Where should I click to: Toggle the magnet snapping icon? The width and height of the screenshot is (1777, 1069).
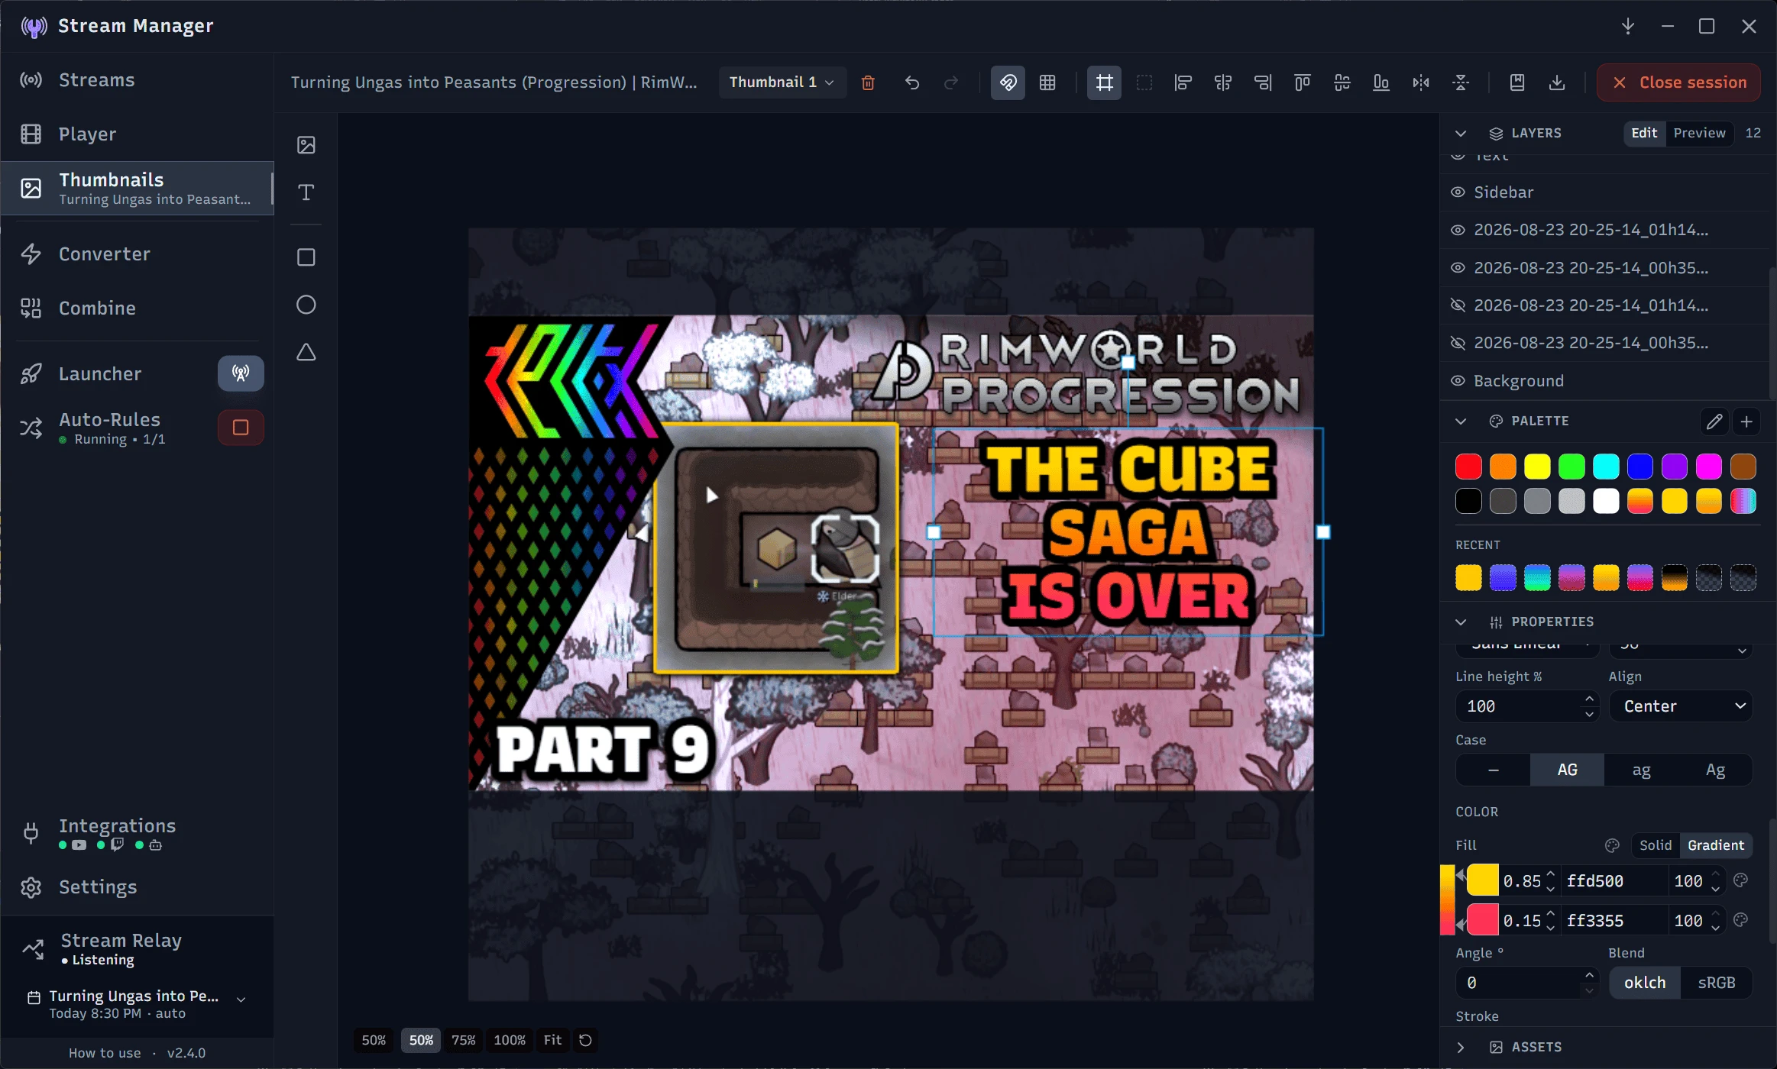pos(1008,82)
